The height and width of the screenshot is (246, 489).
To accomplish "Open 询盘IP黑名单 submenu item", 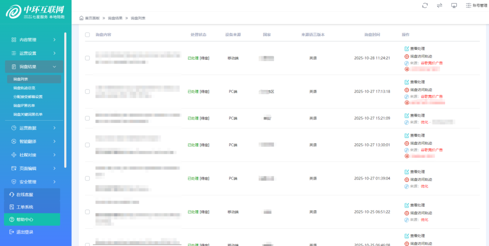I will pyautogui.click(x=24, y=105).
